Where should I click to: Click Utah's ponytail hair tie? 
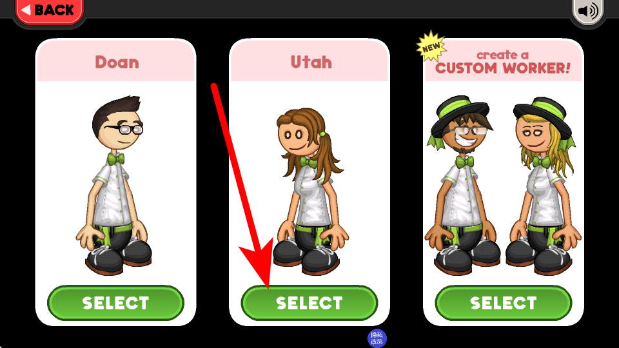[323, 135]
